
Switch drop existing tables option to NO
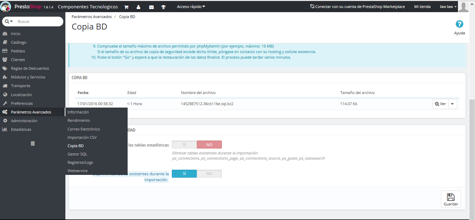point(209,174)
